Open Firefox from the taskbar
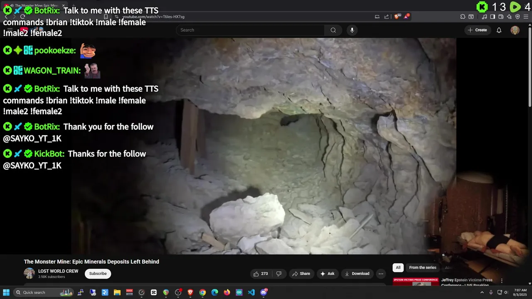 (227, 292)
